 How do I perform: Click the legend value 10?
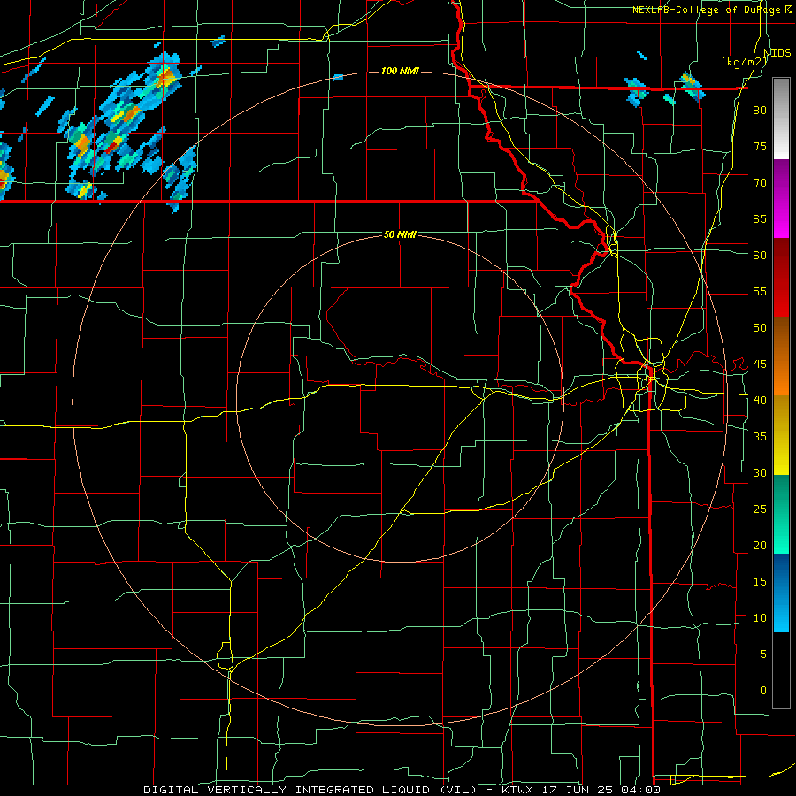click(760, 618)
